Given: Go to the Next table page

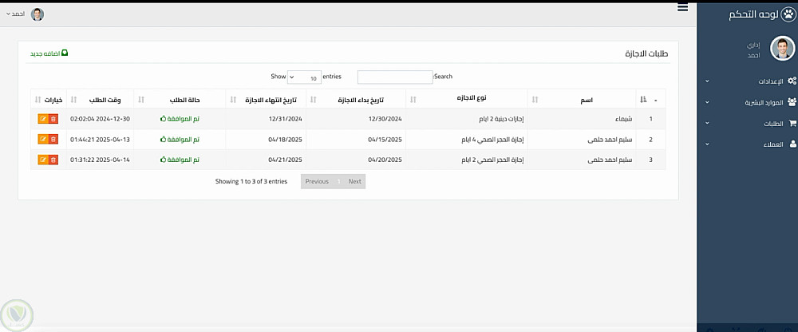Looking at the screenshot, I should 354,181.
